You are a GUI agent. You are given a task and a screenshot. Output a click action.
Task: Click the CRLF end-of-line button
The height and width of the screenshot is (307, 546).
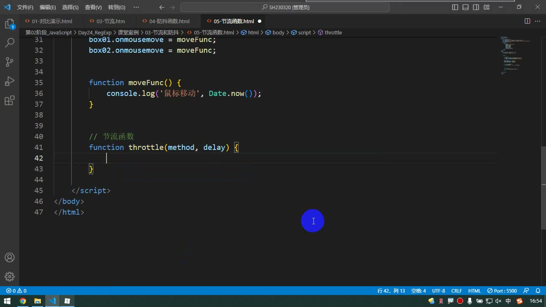coord(457,291)
